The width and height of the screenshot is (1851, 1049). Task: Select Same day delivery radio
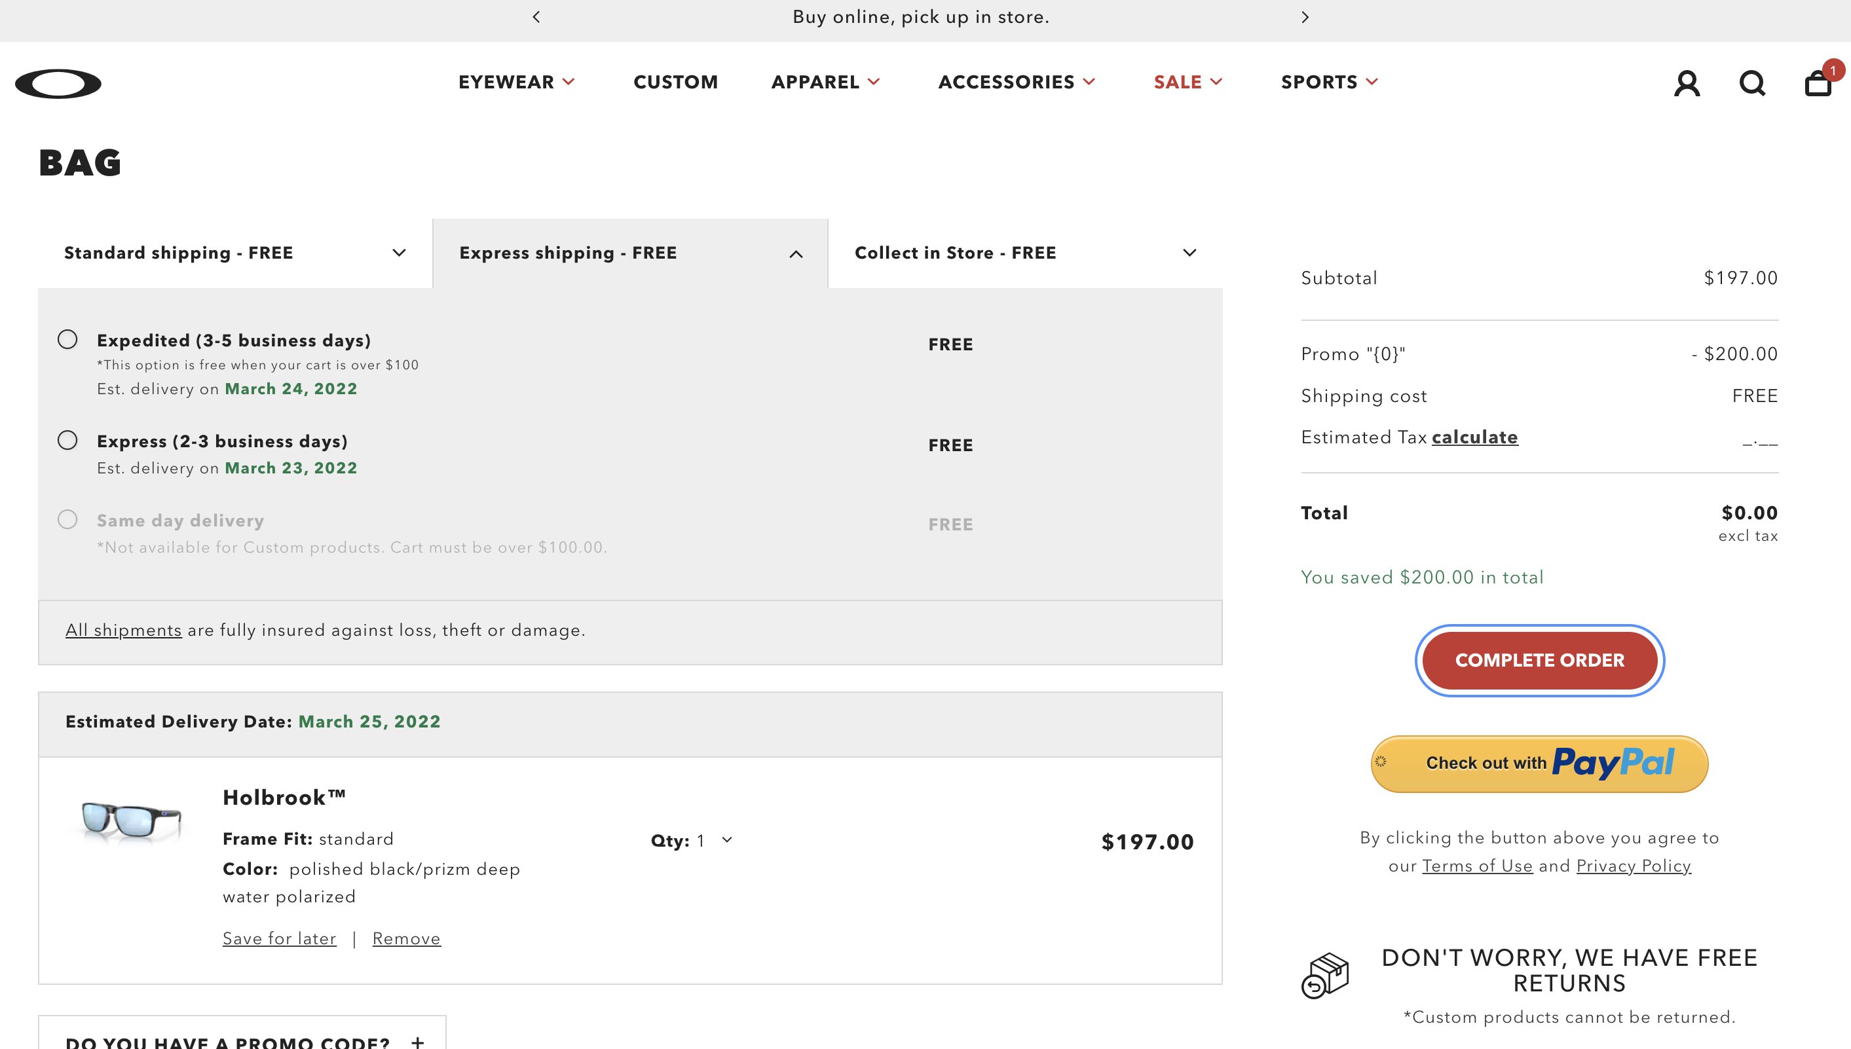point(67,519)
